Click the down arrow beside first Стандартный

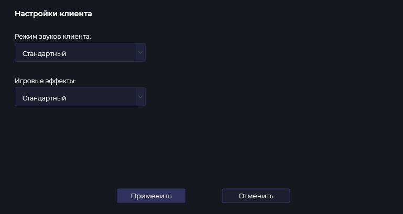click(139, 53)
